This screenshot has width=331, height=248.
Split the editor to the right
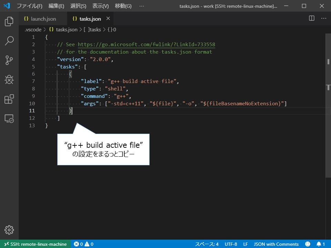tap(312, 18)
